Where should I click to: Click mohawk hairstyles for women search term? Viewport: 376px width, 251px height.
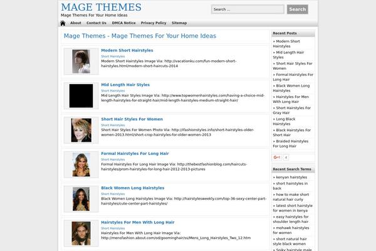pos(291,230)
